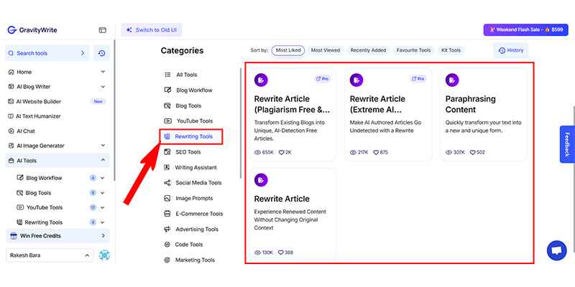Show Kit Tools
575x287 pixels.
(x=451, y=50)
